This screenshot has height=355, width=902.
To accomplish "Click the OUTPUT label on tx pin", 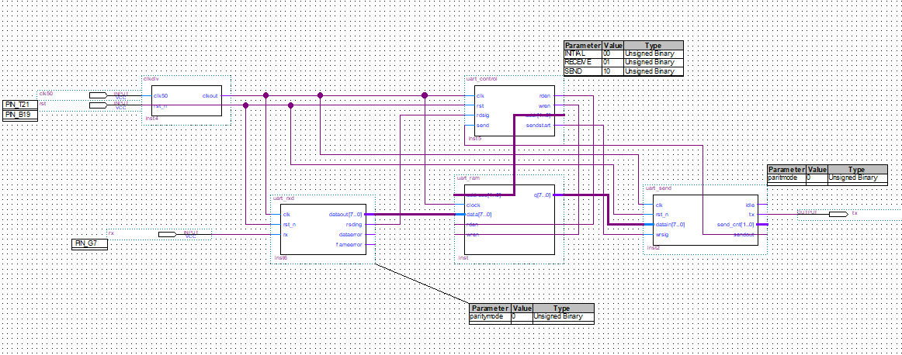I will tap(806, 212).
